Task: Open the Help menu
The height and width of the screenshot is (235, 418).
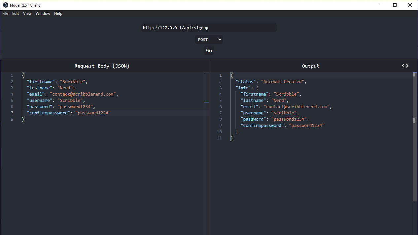Action: tap(58, 14)
